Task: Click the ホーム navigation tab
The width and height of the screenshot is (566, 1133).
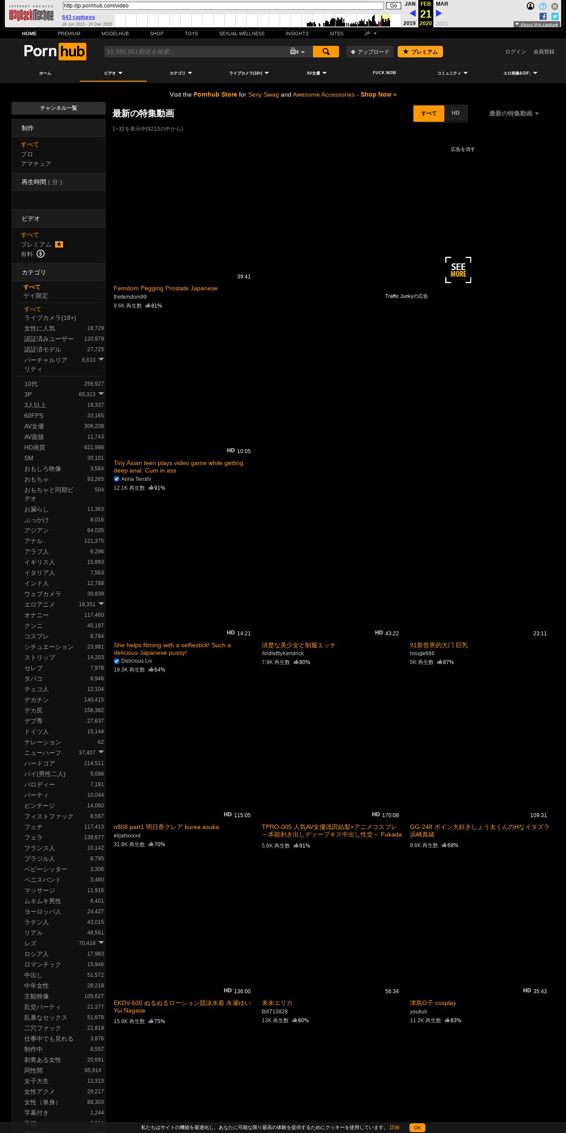Action: [45, 73]
